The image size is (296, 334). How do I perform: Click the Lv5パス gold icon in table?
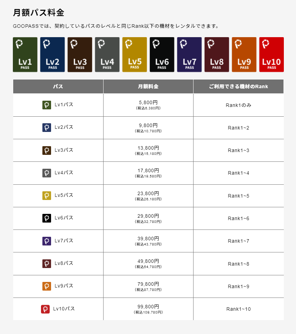point(47,195)
